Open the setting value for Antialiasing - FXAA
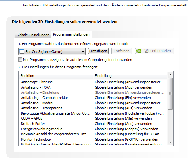Viewport: 188px width, 160px height. [x=123, y=87]
